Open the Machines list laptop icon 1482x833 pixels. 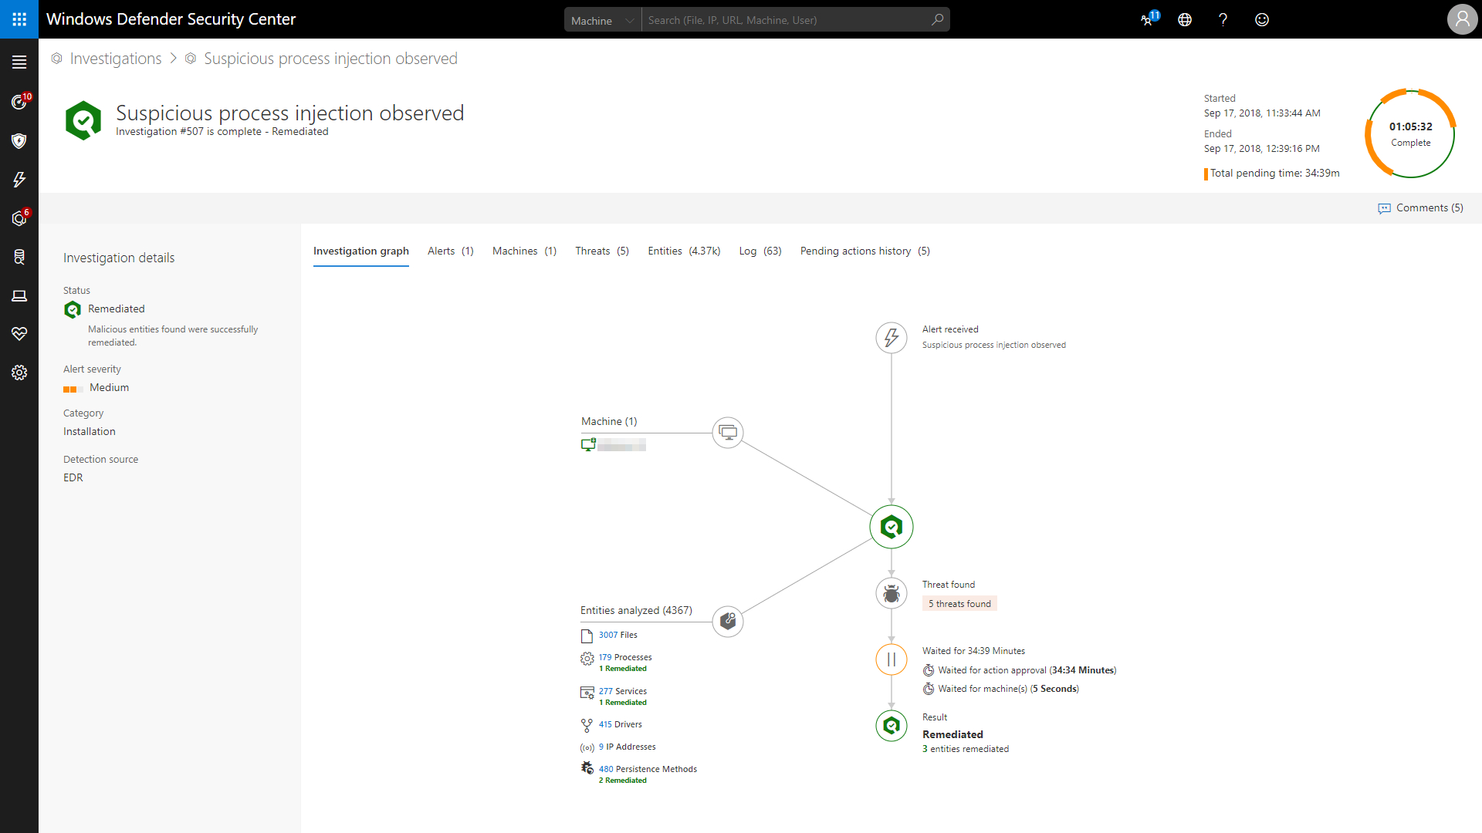pyautogui.click(x=19, y=295)
